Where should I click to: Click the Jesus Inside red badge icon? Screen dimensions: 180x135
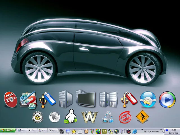[x=124, y=117]
